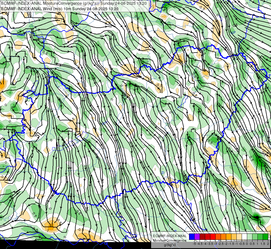Click the legend tick label 1.5
Screen dimensions: 271x249
click(x=263, y=244)
